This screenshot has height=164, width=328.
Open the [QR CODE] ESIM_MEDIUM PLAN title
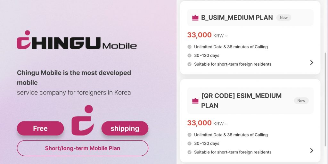coord(241,101)
